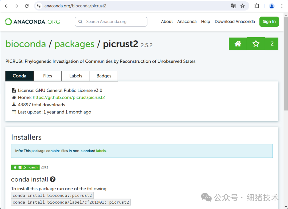Open the picrust2 GitHub home link
Viewport: 288px width, 209px height.
point(69,98)
